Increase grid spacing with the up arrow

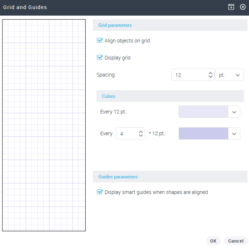(211, 73)
